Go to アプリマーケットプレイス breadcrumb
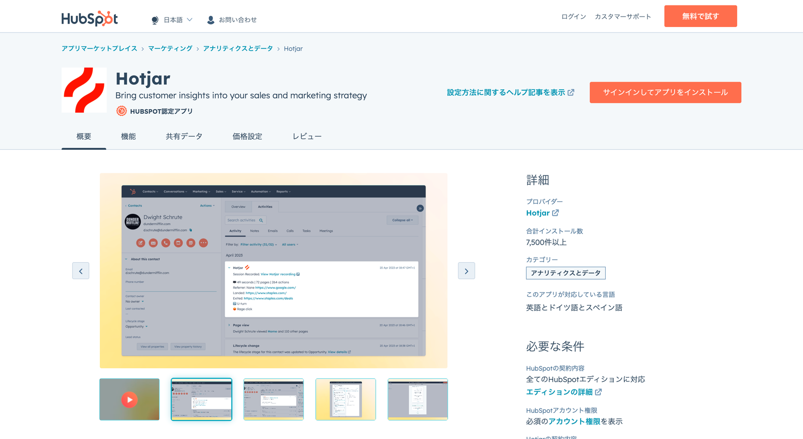This screenshot has width=803, height=439. tap(99, 49)
